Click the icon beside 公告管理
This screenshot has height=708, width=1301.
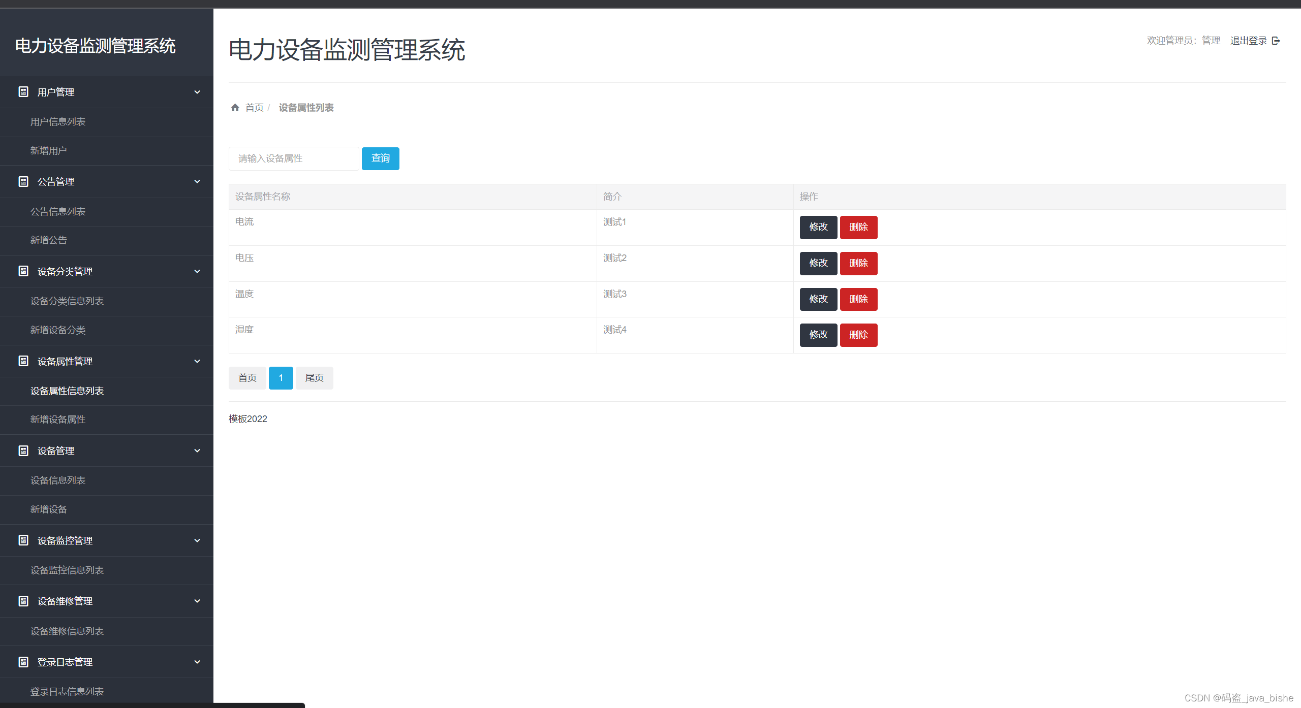[23, 181]
